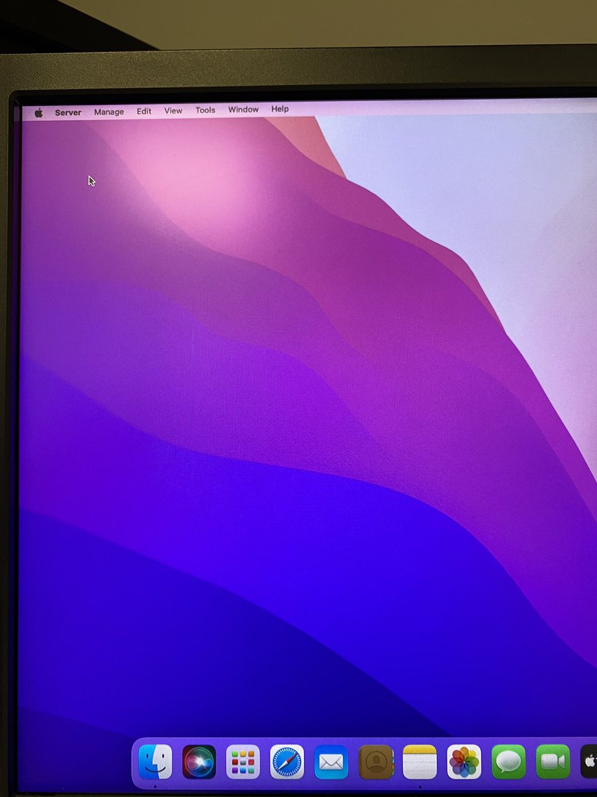This screenshot has height=797, width=597.
Task: Launch the Safari browser
Action: [287, 762]
